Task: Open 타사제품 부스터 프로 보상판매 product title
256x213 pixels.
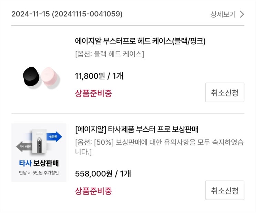Action: (137, 130)
